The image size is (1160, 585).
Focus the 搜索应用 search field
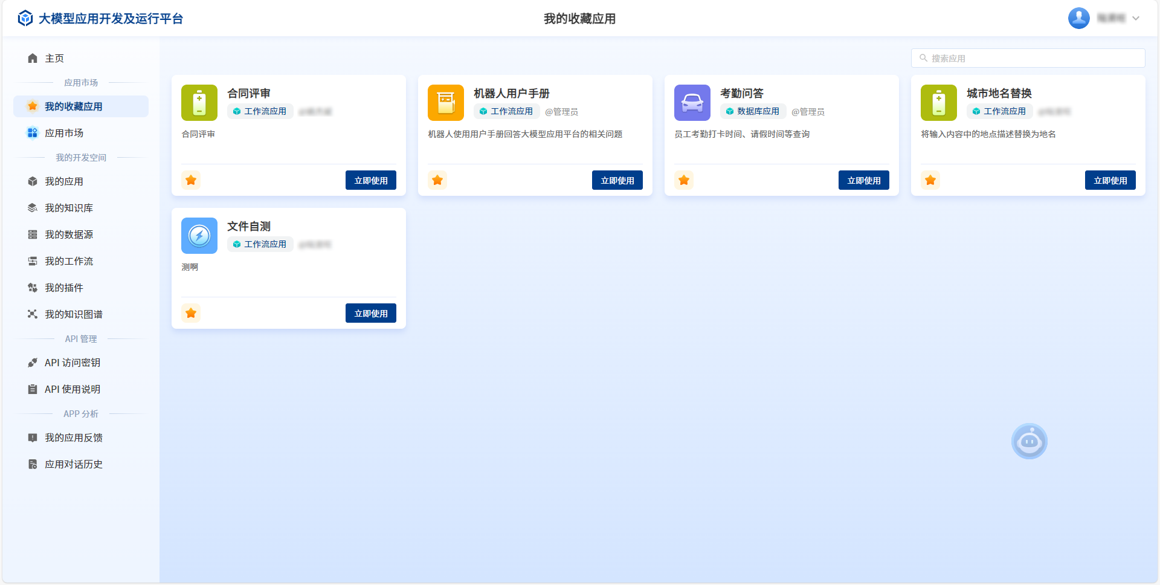point(1033,58)
